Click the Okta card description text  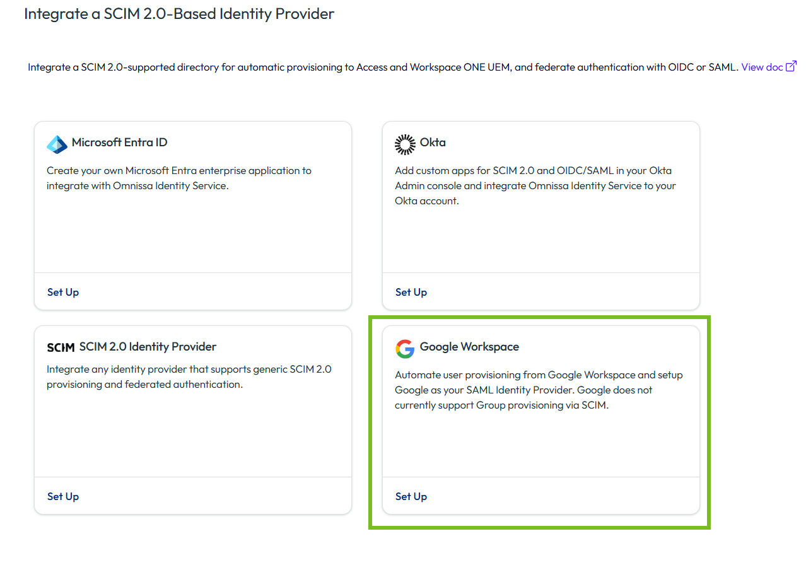(x=535, y=185)
